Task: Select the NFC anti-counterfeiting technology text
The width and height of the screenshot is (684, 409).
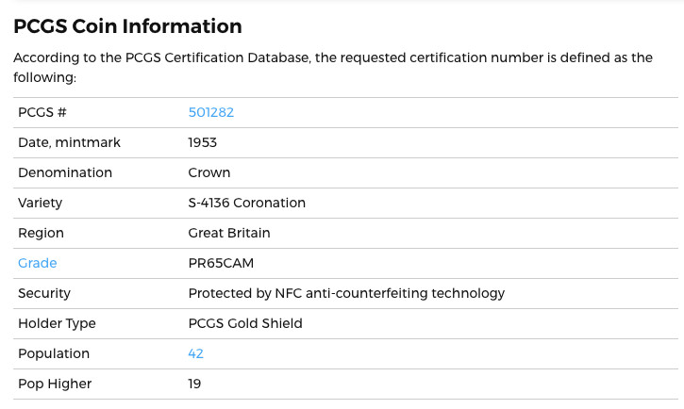Action: [346, 293]
